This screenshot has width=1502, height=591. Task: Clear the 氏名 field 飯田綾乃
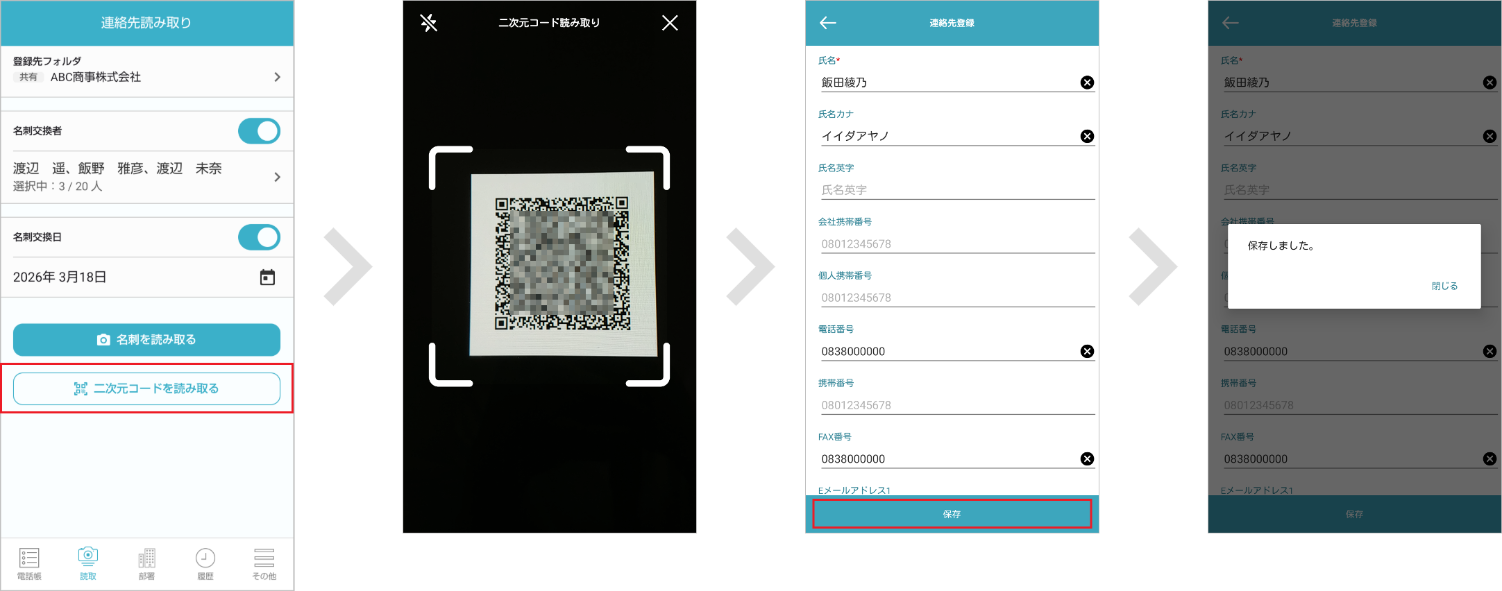coord(1087,83)
